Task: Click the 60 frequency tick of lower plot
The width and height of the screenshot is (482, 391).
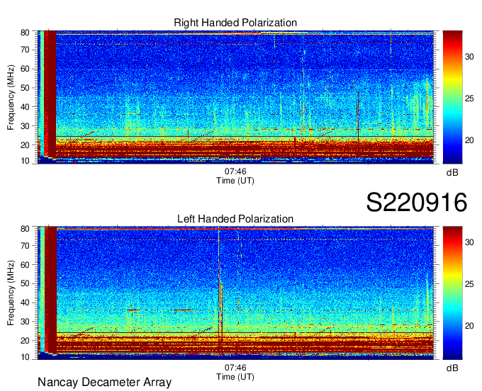Action: click(25, 265)
